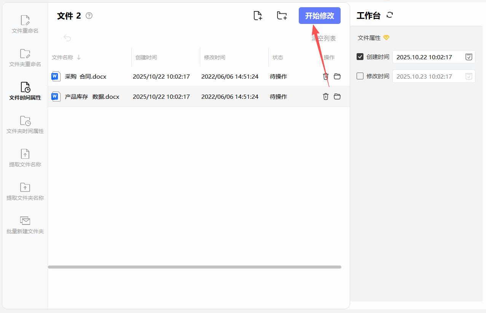Image resolution: width=486 pixels, height=313 pixels.
Task: Select file name 产品库存 数据.docx
Action: point(92,97)
